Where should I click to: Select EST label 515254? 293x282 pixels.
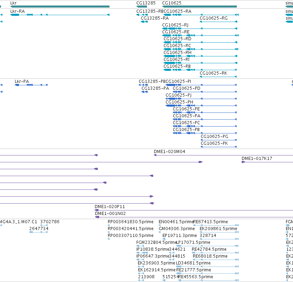[170, 277]
